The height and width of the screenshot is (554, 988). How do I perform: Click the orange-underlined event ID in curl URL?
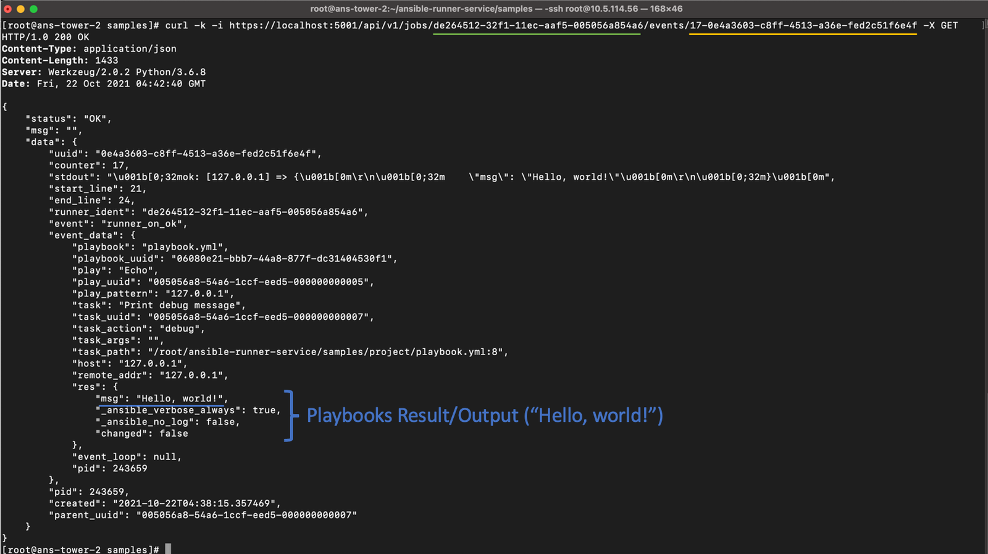tap(803, 25)
